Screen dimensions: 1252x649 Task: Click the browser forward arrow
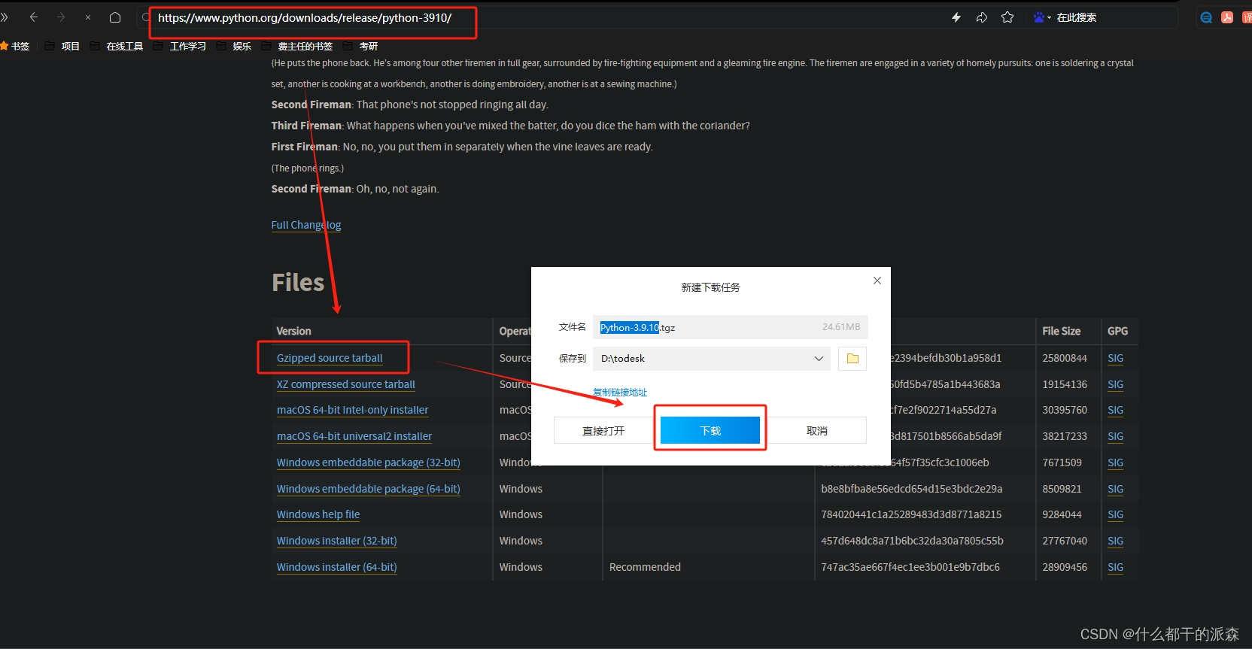(61, 17)
